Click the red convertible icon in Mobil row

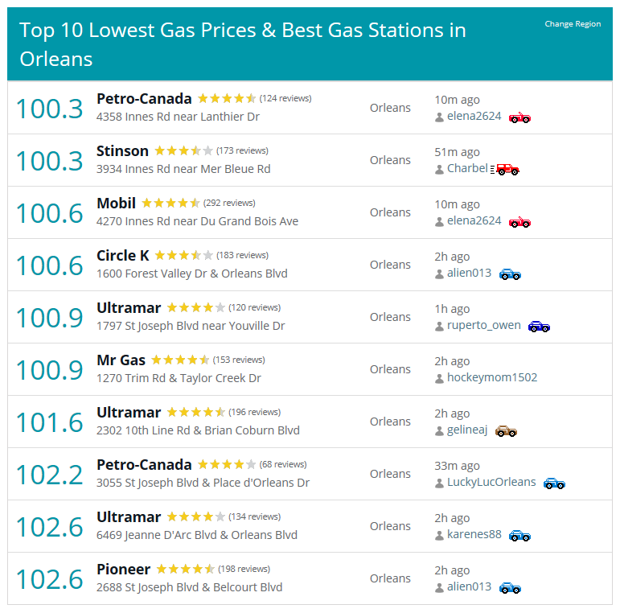pos(520,222)
